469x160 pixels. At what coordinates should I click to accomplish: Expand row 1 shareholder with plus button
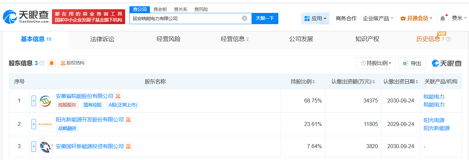tap(34, 101)
